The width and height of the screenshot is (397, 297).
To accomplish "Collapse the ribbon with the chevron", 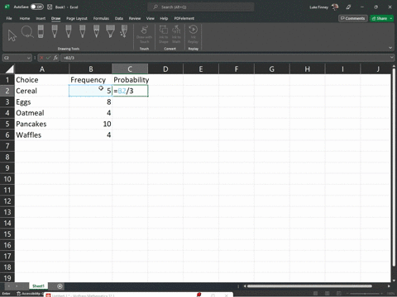I will (x=390, y=48).
